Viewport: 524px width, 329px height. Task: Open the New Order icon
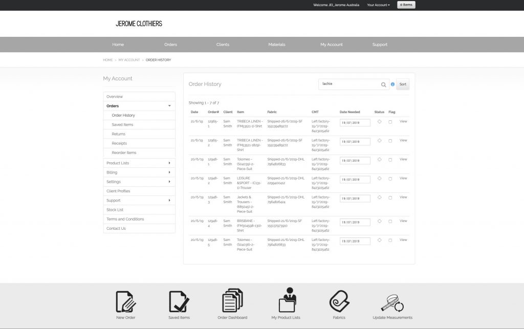coord(126,301)
